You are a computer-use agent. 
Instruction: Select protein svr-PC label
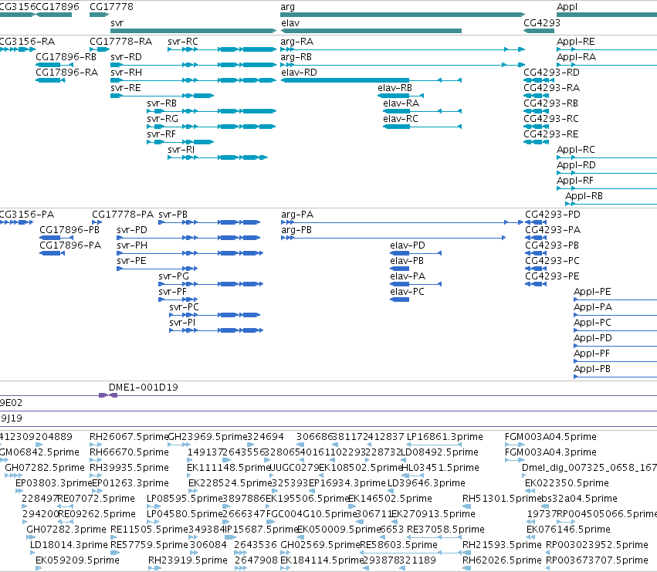[184, 307]
